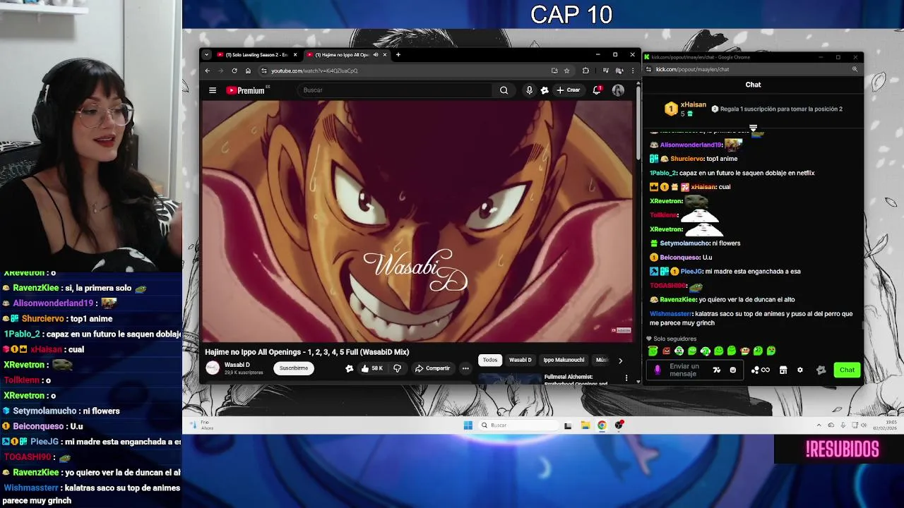The image size is (904, 508).
Task: Select the Hajime no Ippo All Openings tab
Action: 342,54
